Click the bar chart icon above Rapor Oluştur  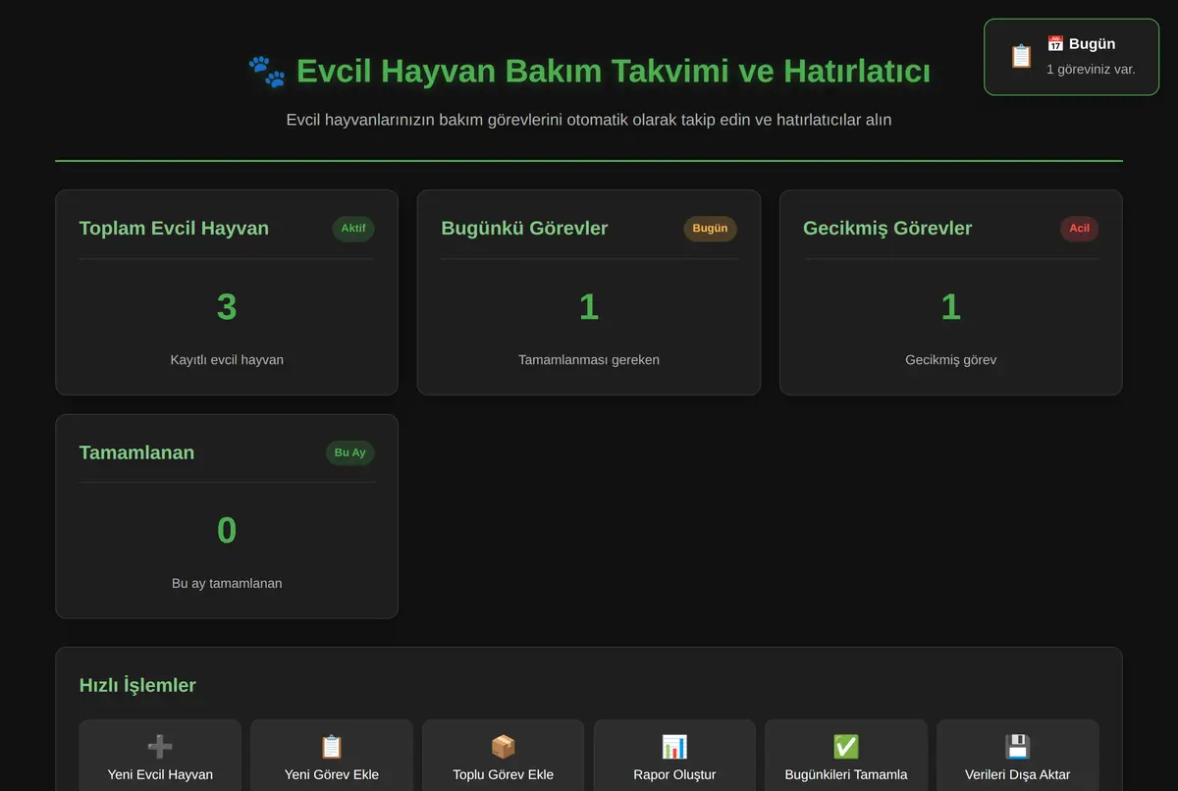[x=674, y=747]
